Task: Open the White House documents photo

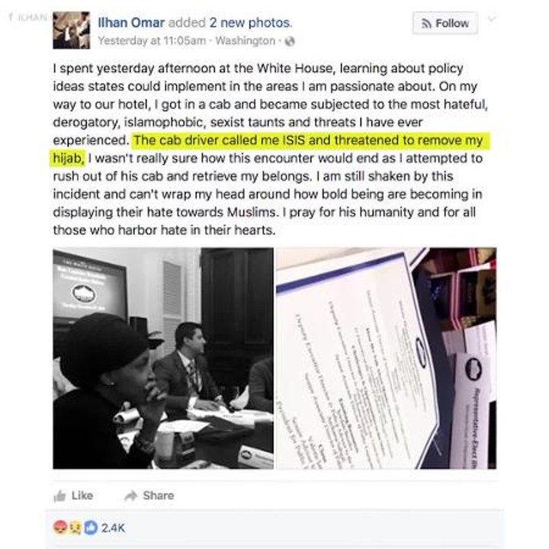Action: click(x=386, y=358)
